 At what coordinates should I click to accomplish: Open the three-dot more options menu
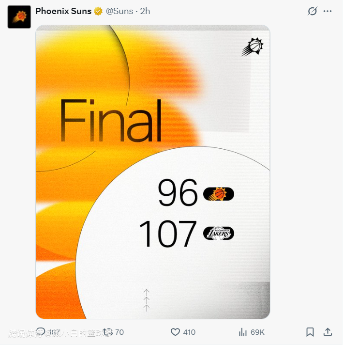click(328, 11)
